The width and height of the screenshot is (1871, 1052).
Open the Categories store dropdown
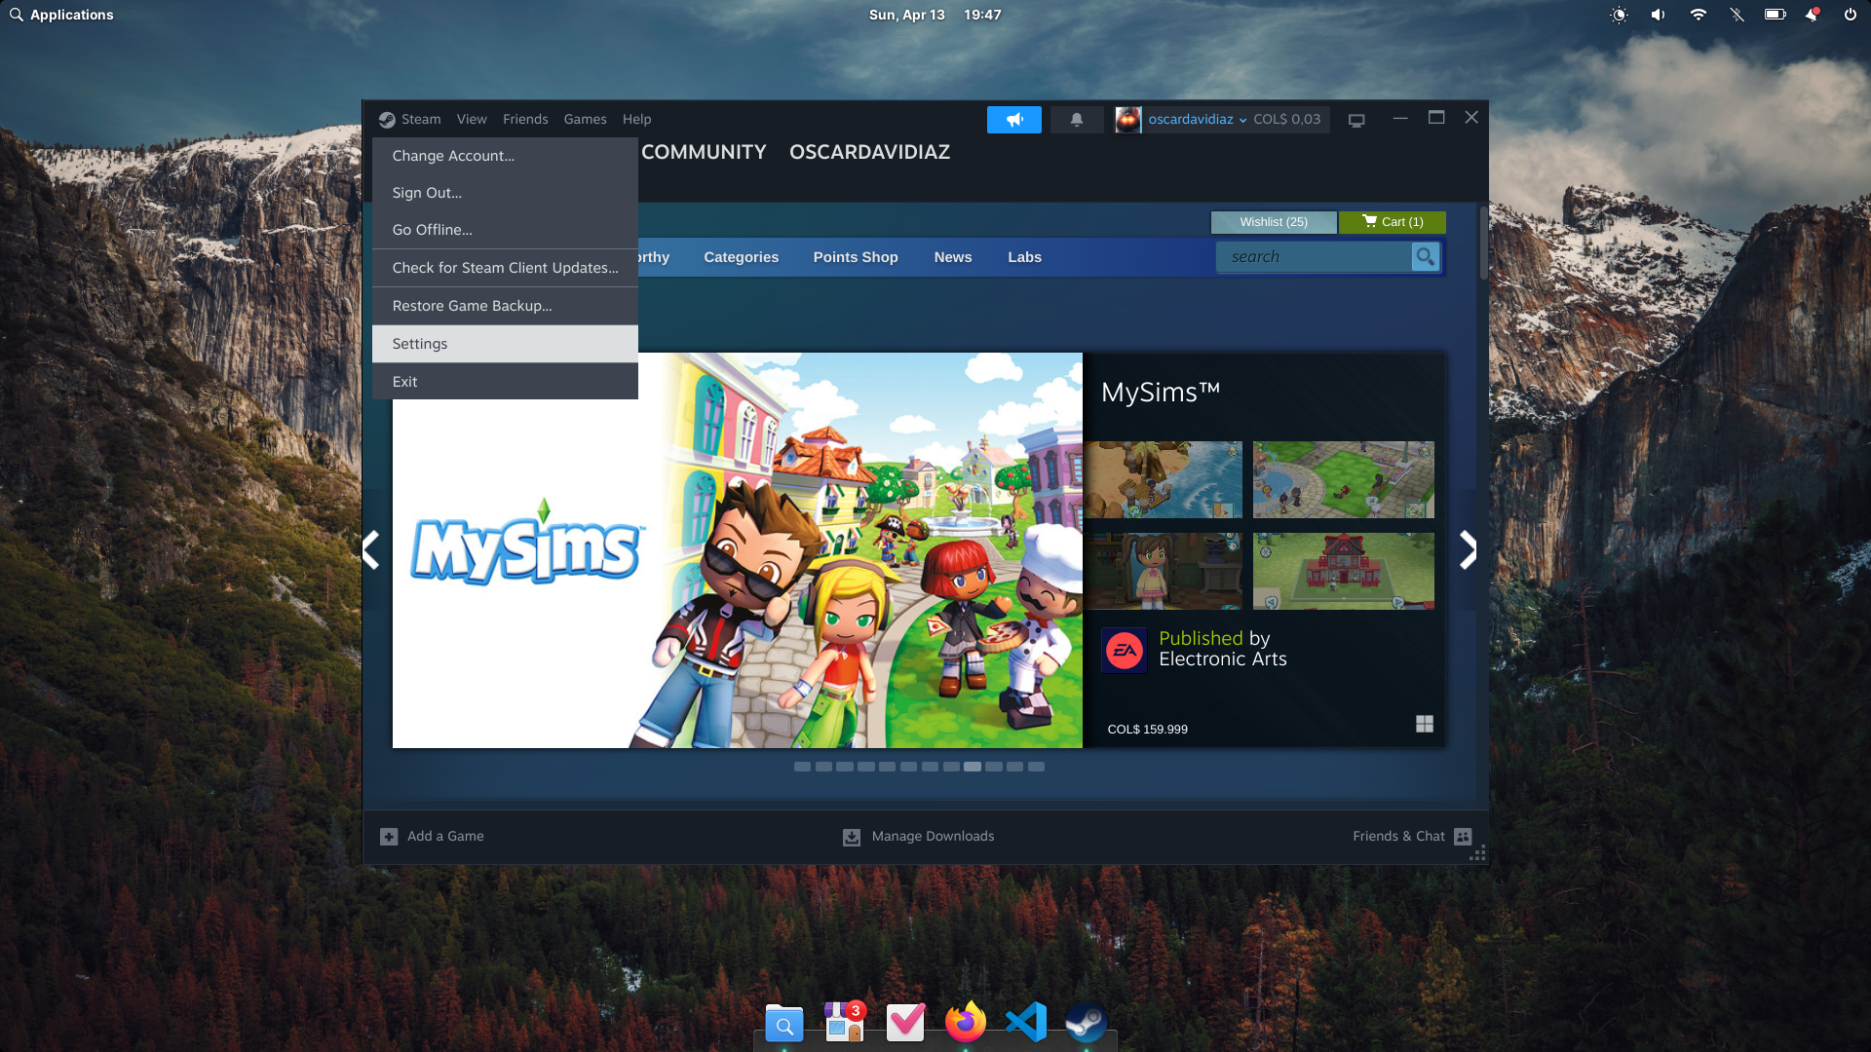pyautogui.click(x=741, y=257)
